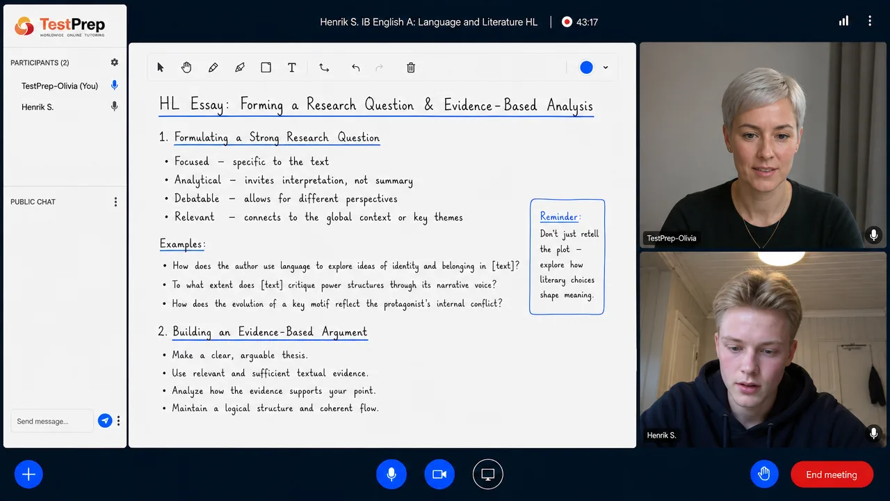Open participants settings gear

115,63
